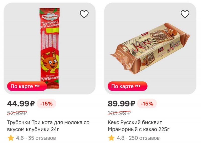Open the Кекс Русский бисквит Мраморный title link
Screen dimensions: 201x145
[x=139, y=126]
